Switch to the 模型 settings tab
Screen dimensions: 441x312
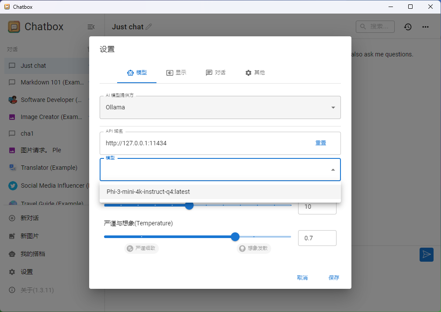[x=137, y=73]
